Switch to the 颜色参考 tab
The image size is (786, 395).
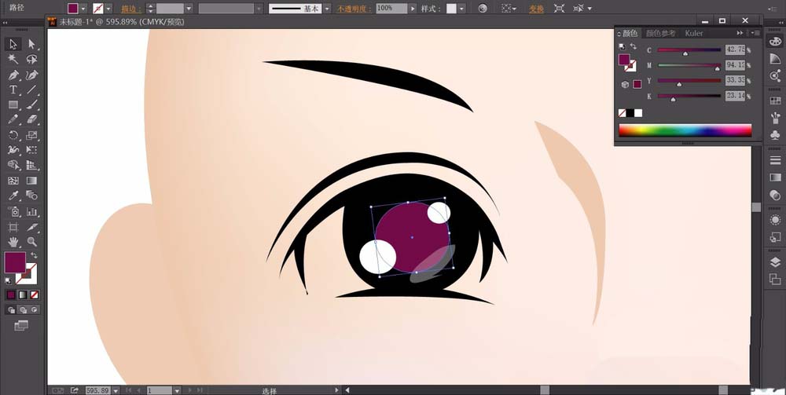660,33
